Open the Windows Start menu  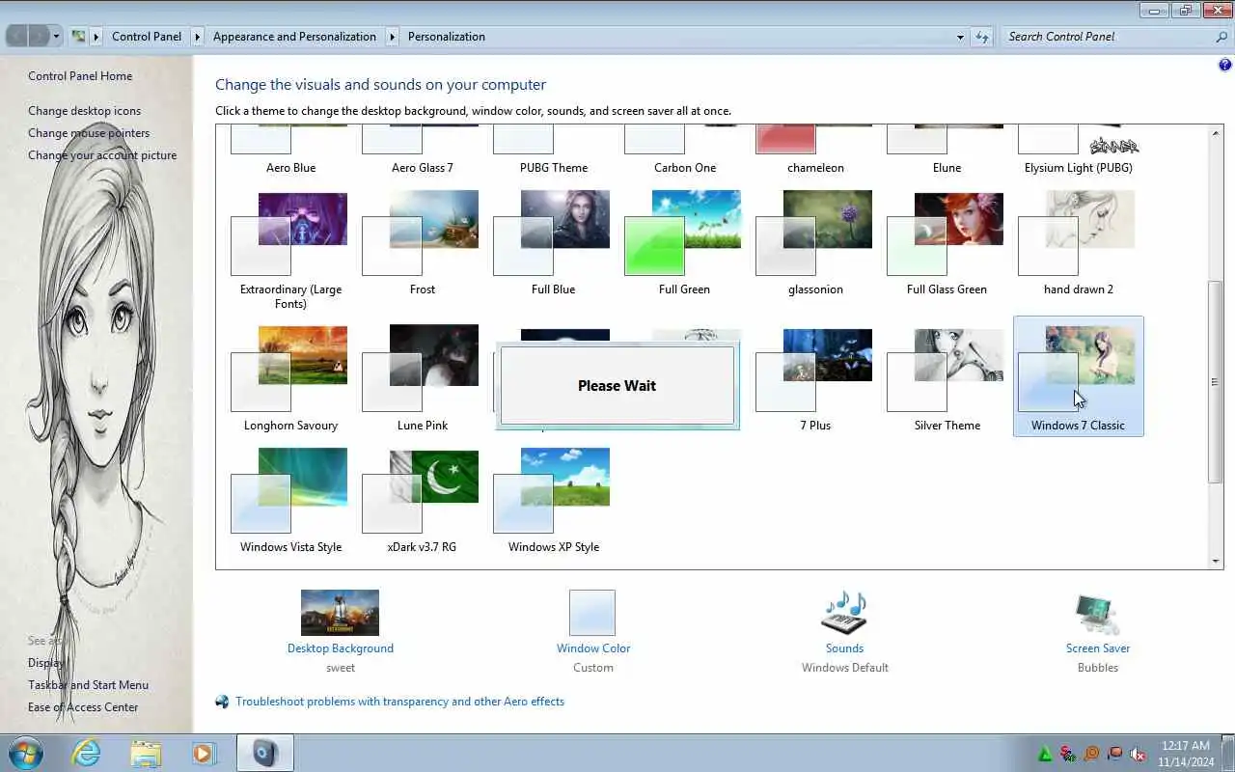pos(25,753)
